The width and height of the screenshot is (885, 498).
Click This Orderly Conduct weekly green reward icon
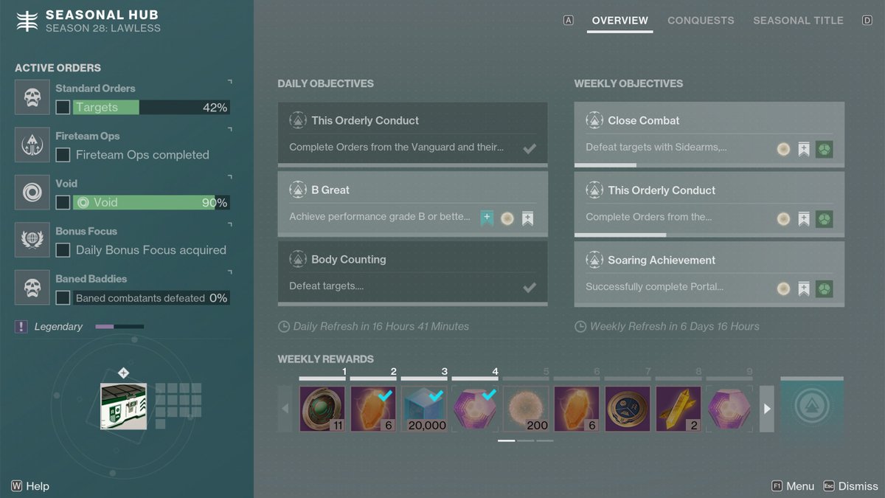825,219
